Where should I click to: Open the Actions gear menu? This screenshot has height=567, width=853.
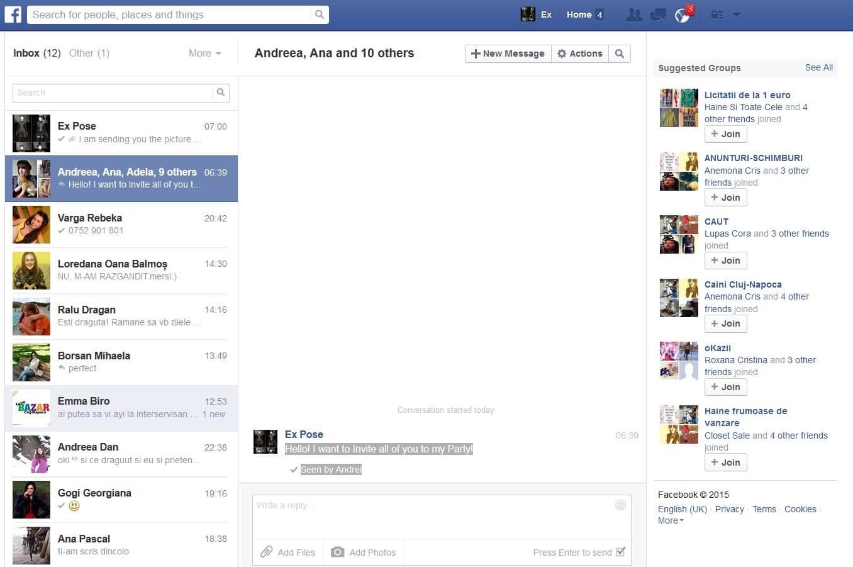point(580,53)
